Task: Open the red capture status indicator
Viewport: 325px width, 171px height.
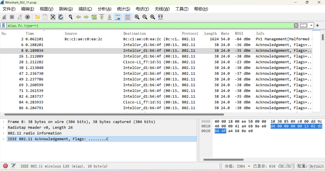Action: click(5, 166)
